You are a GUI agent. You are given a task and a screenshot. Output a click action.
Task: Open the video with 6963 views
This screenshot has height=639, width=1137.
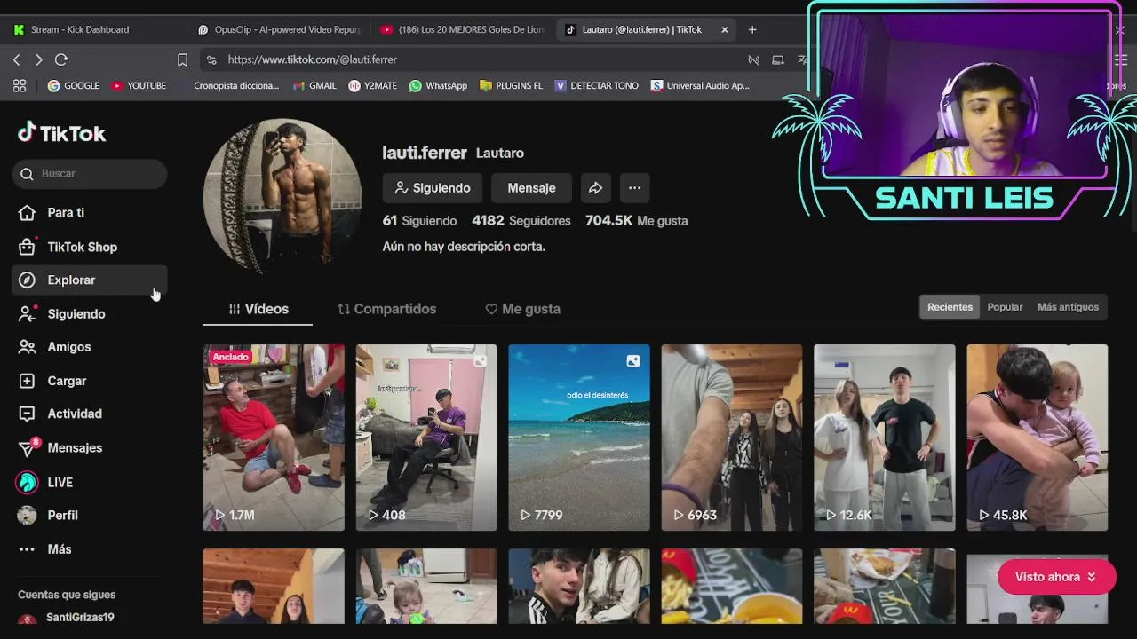pyautogui.click(x=732, y=438)
